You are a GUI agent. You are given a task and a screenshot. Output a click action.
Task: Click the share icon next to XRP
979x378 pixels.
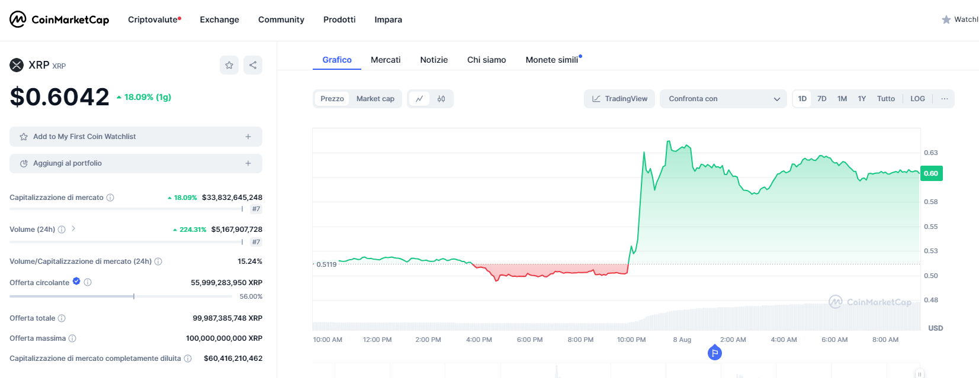click(253, 65)
